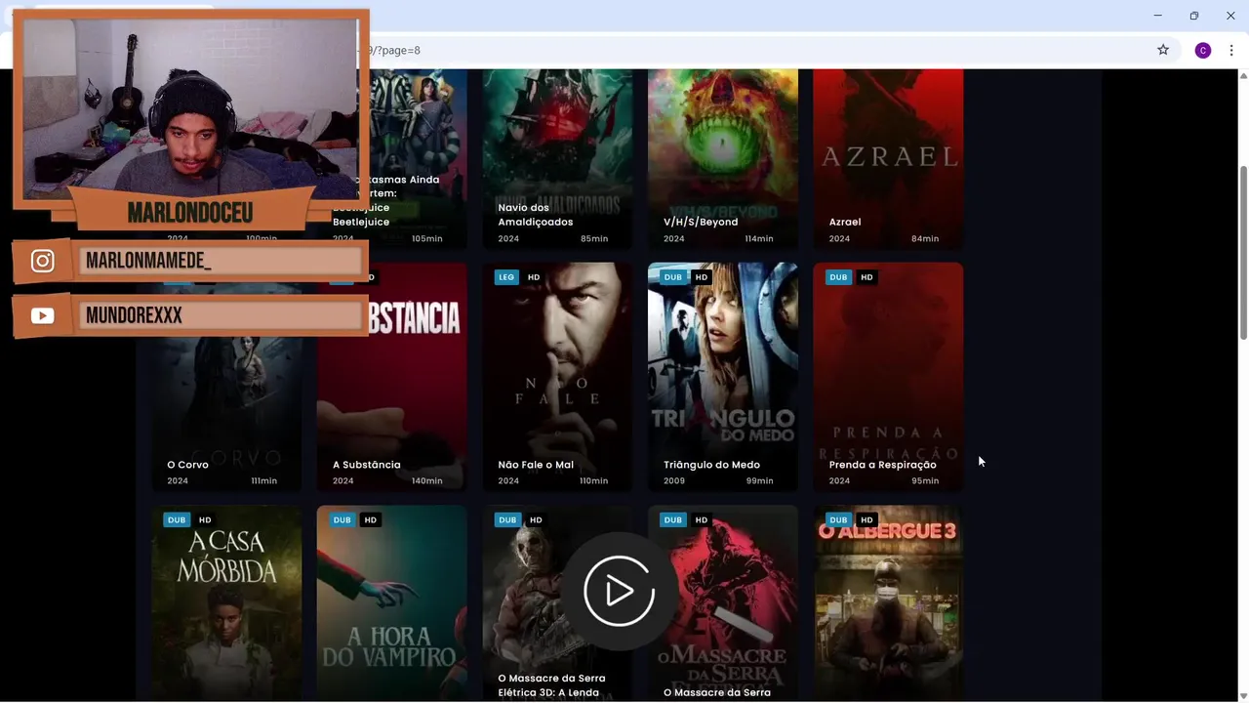Viewport: 1249px width, 703px height.
Task: Open the Não Fale o Mal poster
Action: (557, 376)
